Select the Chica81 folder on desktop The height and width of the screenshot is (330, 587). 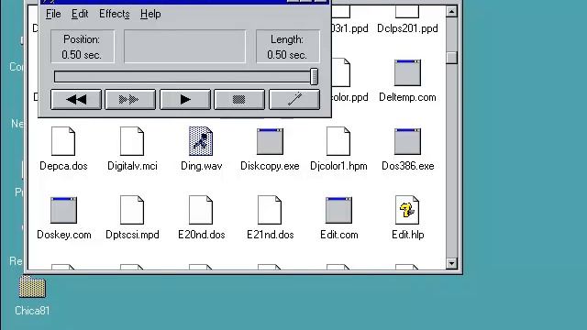[32, 287]
